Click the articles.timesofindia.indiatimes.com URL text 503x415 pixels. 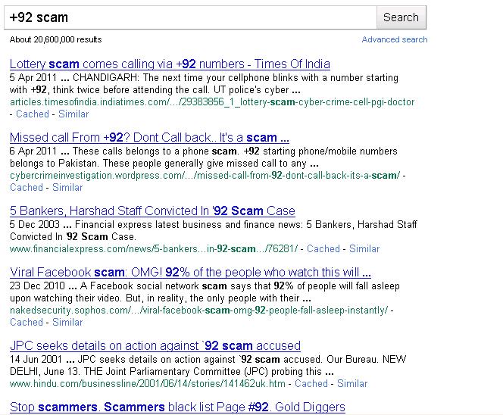[212, 102]
